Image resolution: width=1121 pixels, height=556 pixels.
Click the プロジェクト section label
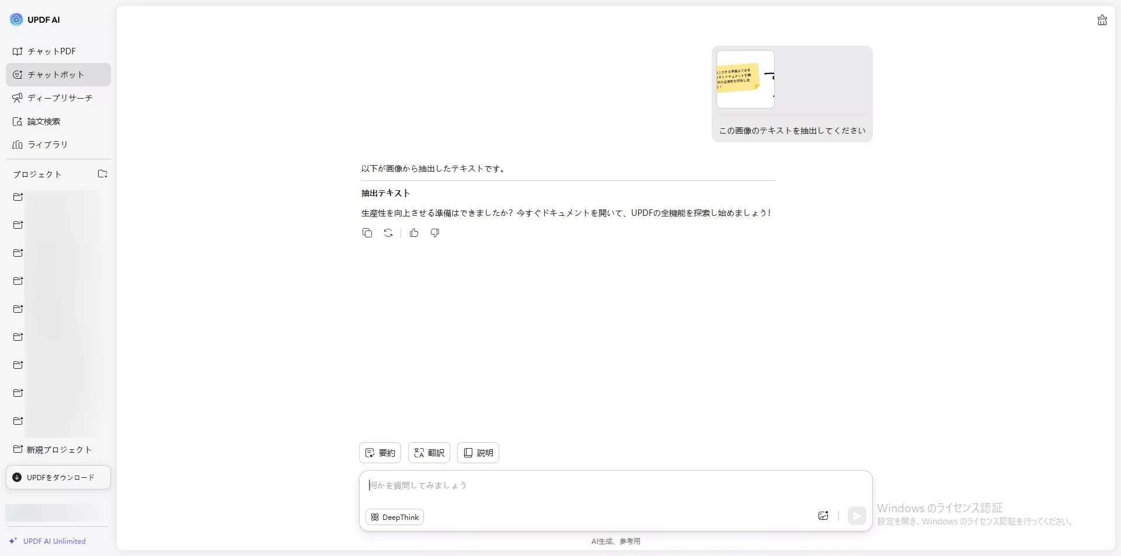tap(37, 174)
